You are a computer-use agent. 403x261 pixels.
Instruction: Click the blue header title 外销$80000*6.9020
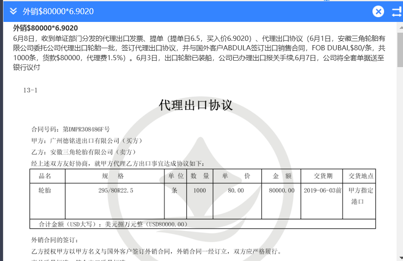click(x=58, y=11)
